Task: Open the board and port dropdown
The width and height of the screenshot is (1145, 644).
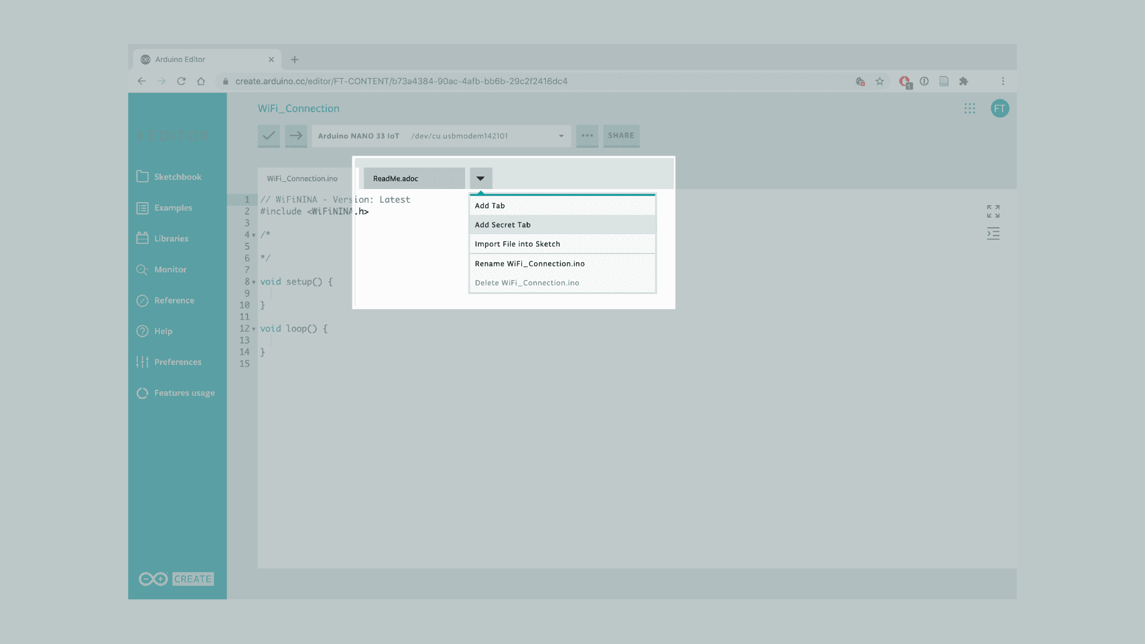Action: pos(441,136)
